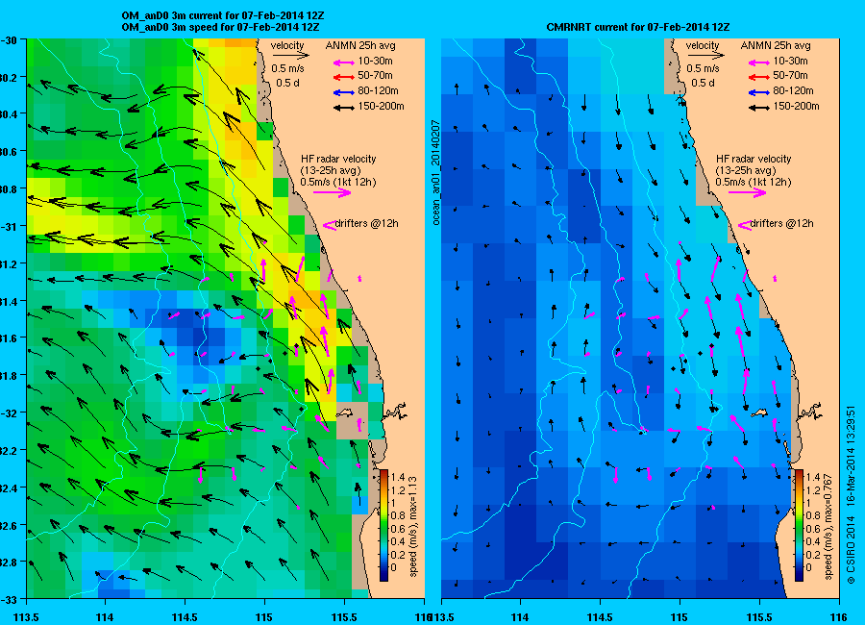Click the red 50-70m arrow in left legend
The height and width of the screenshot is (625, 865).
344,77
